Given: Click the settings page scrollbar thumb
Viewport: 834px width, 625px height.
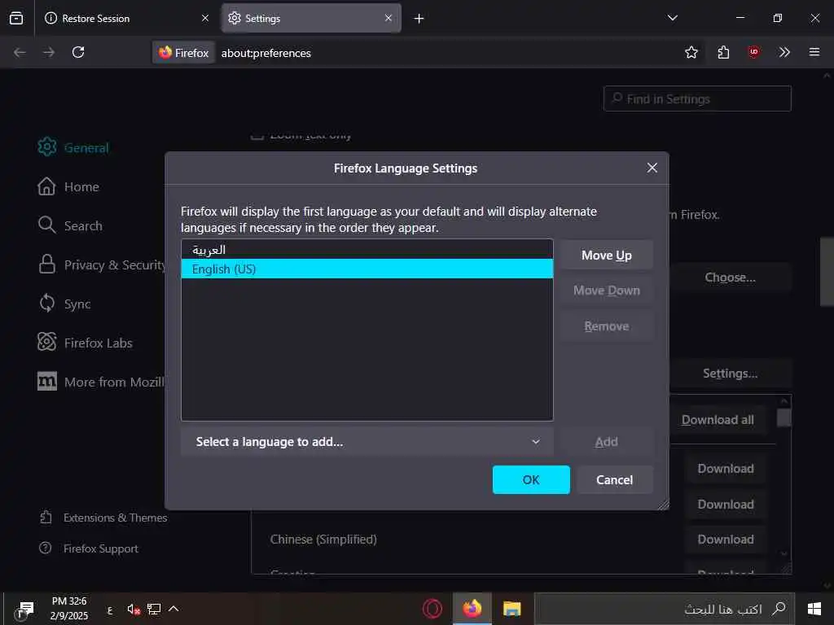Looking at the screenshot, I should (x=827, y=271).
